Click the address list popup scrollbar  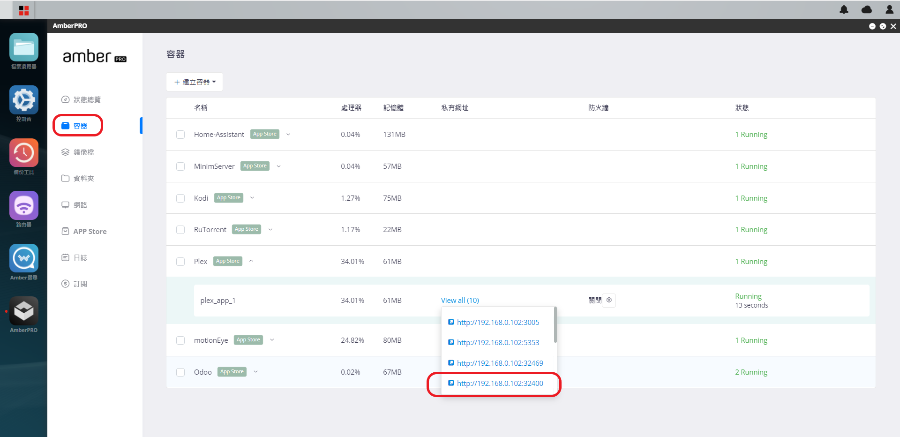pyautogui.click(x=555, y=324)
